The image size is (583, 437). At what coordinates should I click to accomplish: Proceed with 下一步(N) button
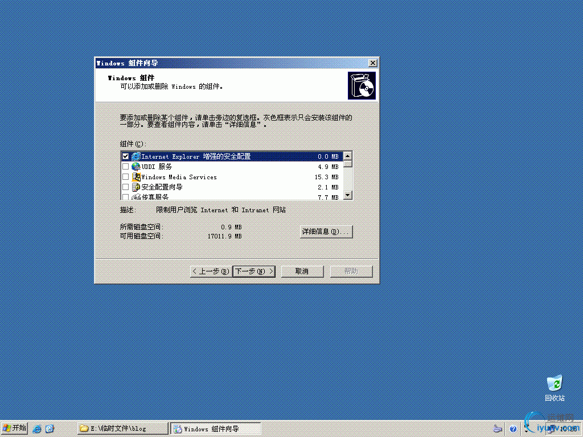[x=254, y=271]
